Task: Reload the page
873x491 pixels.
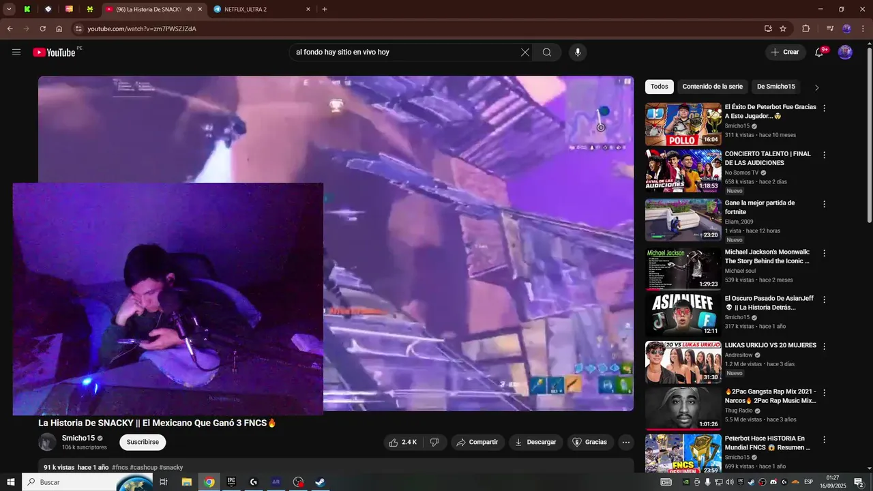Action: [x=42, y=29]
